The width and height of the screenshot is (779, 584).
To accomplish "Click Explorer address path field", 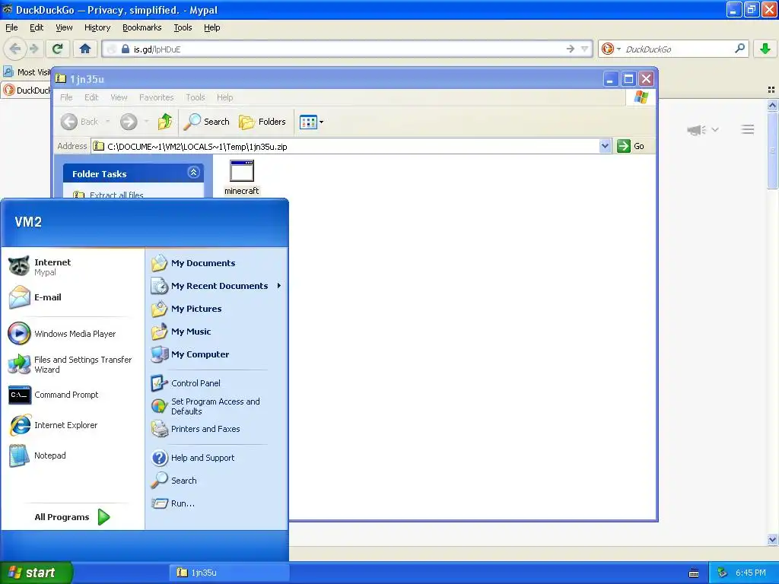I will [x=351, y=146].
